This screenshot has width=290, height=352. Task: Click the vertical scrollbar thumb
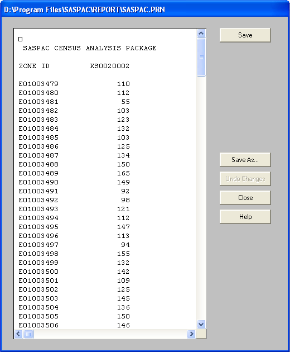click(x=201, y=57)
